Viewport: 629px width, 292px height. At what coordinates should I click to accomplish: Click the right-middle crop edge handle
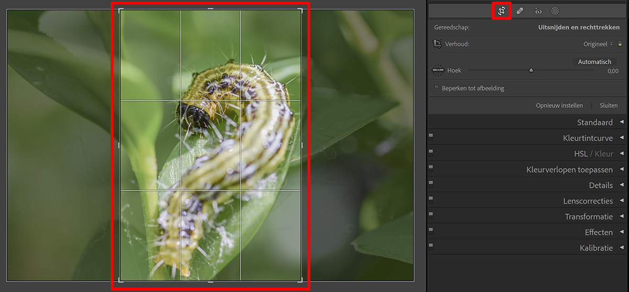point(302,145)
